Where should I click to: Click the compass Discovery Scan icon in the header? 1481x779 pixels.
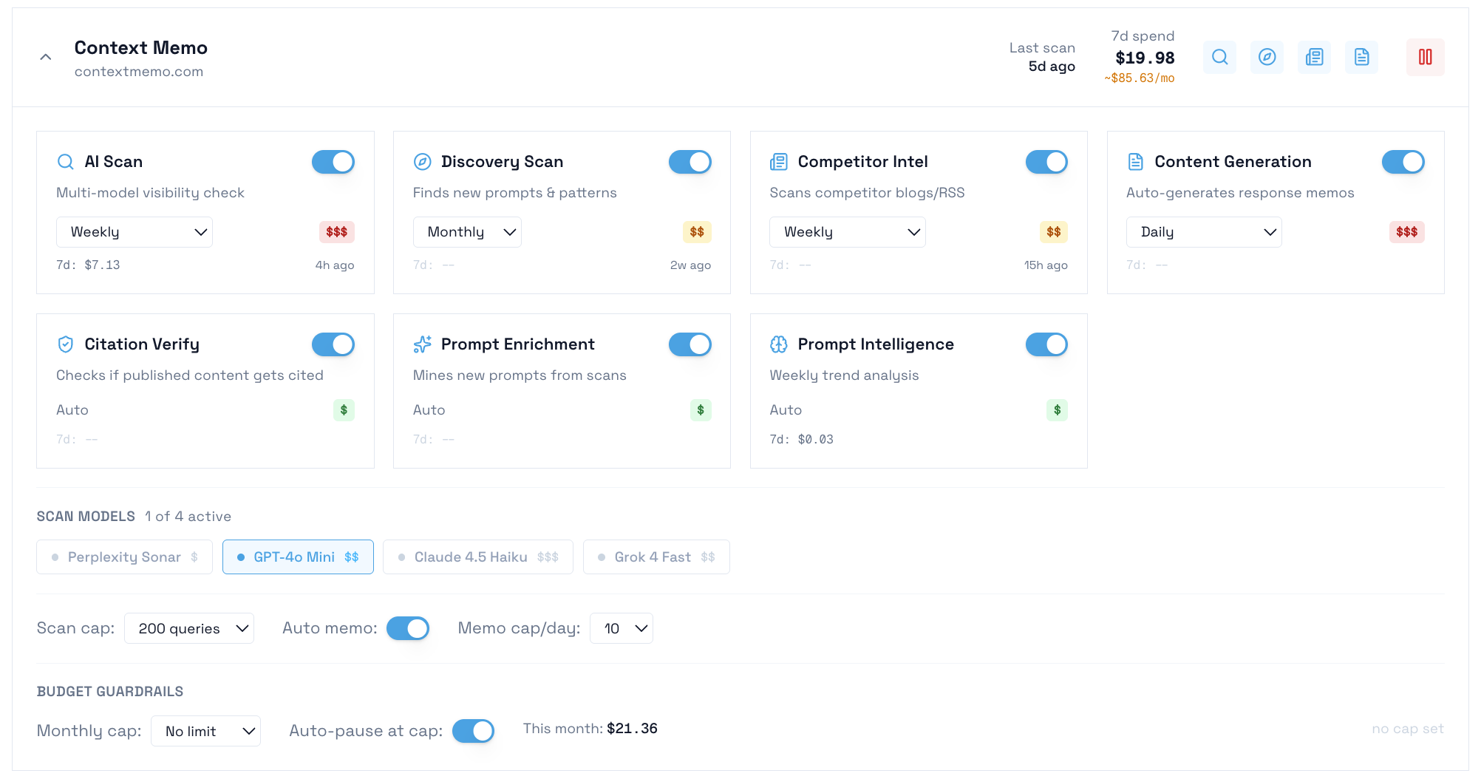(1267, 57)
